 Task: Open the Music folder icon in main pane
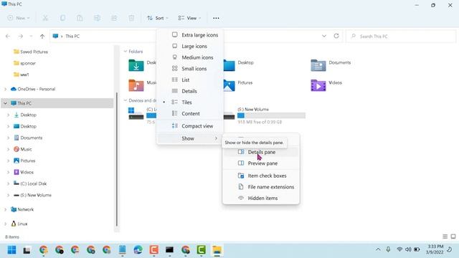[x=136, y=85]
